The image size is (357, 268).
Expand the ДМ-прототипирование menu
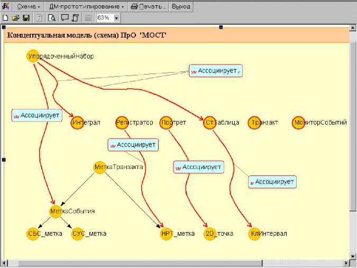tap(86, 7)
